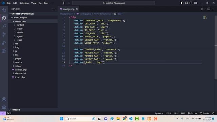Image resolution: width=217 pixels, height=122 pixels.
Task: Open the Search view in the activity bar
Action: point(4,26)
